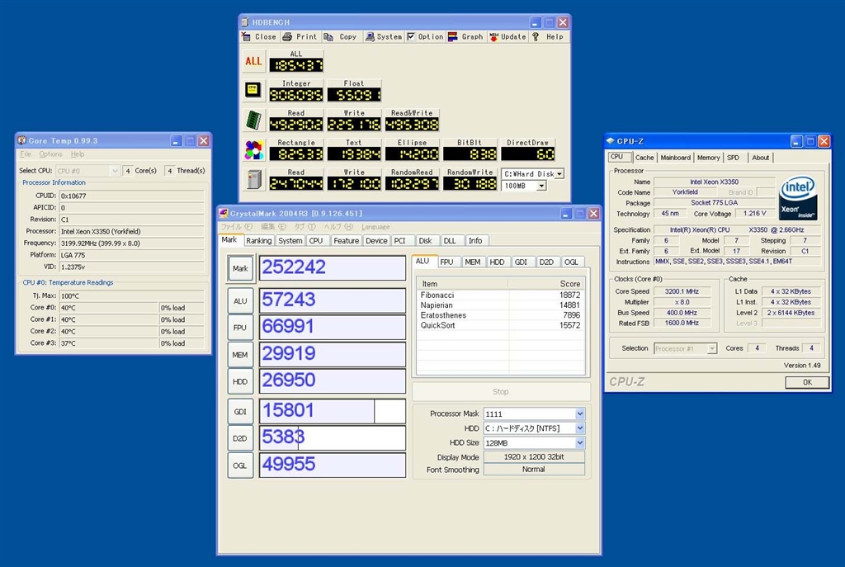Open the Help menu in Core Temp
This screenshot has width=845, height=567.
tap(78, 154)
